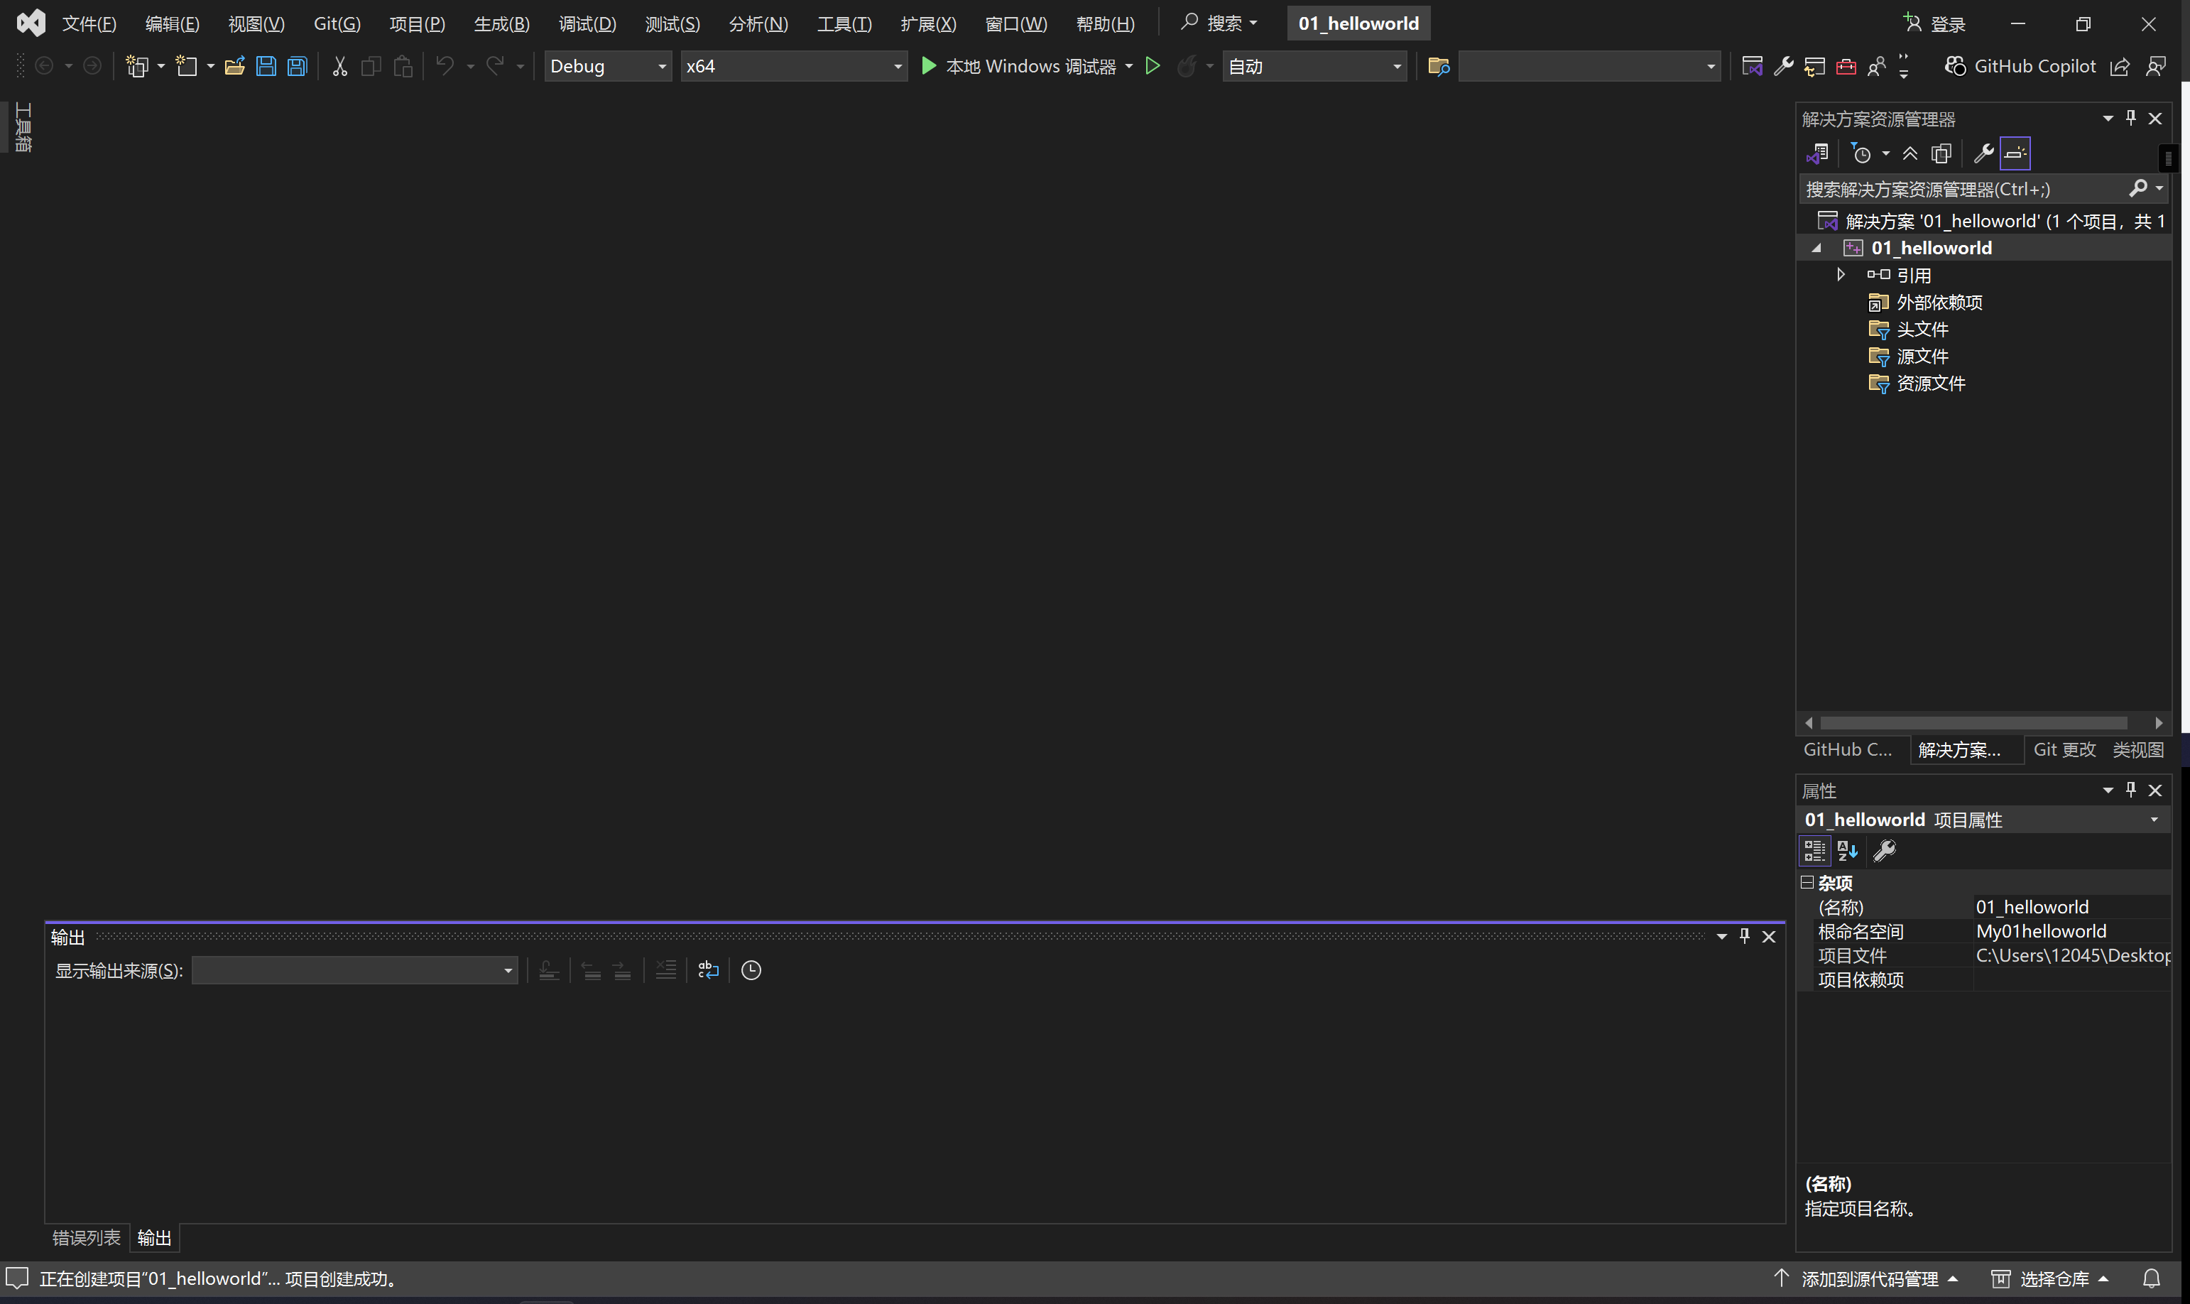This screenshot has width=2190, height=1304.
Task: Click the Cut scissors icon
Action: click(x=340, y=66)
